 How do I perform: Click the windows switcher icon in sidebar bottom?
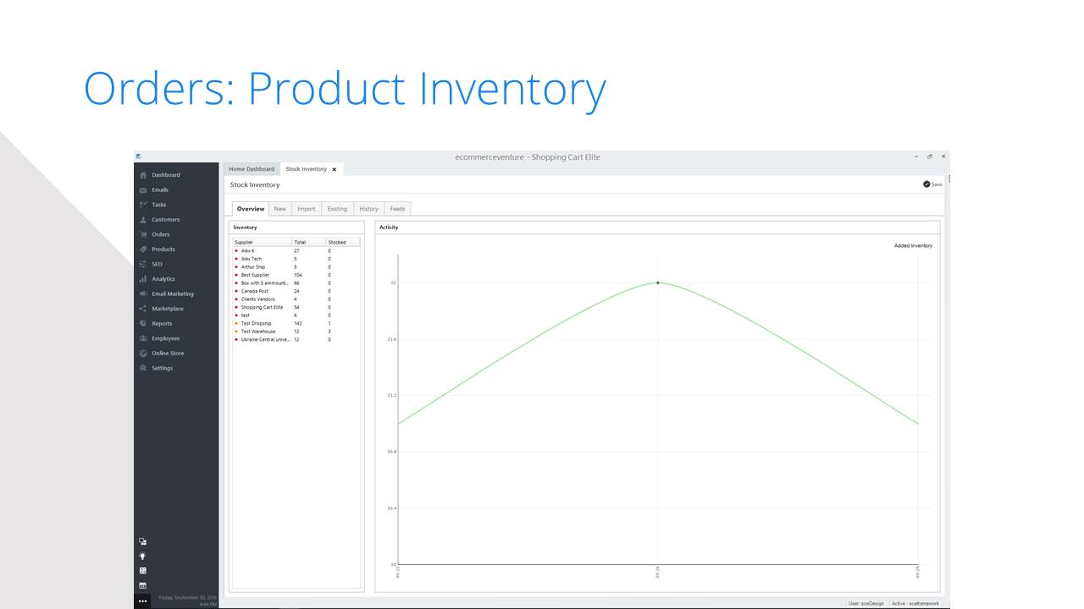point(142,541)
